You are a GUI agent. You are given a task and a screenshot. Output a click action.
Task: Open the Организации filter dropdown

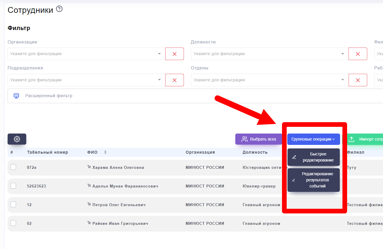pos(159,54)
